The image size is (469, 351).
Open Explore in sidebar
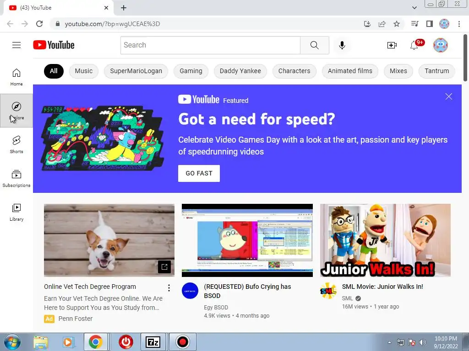click(16, 111)
